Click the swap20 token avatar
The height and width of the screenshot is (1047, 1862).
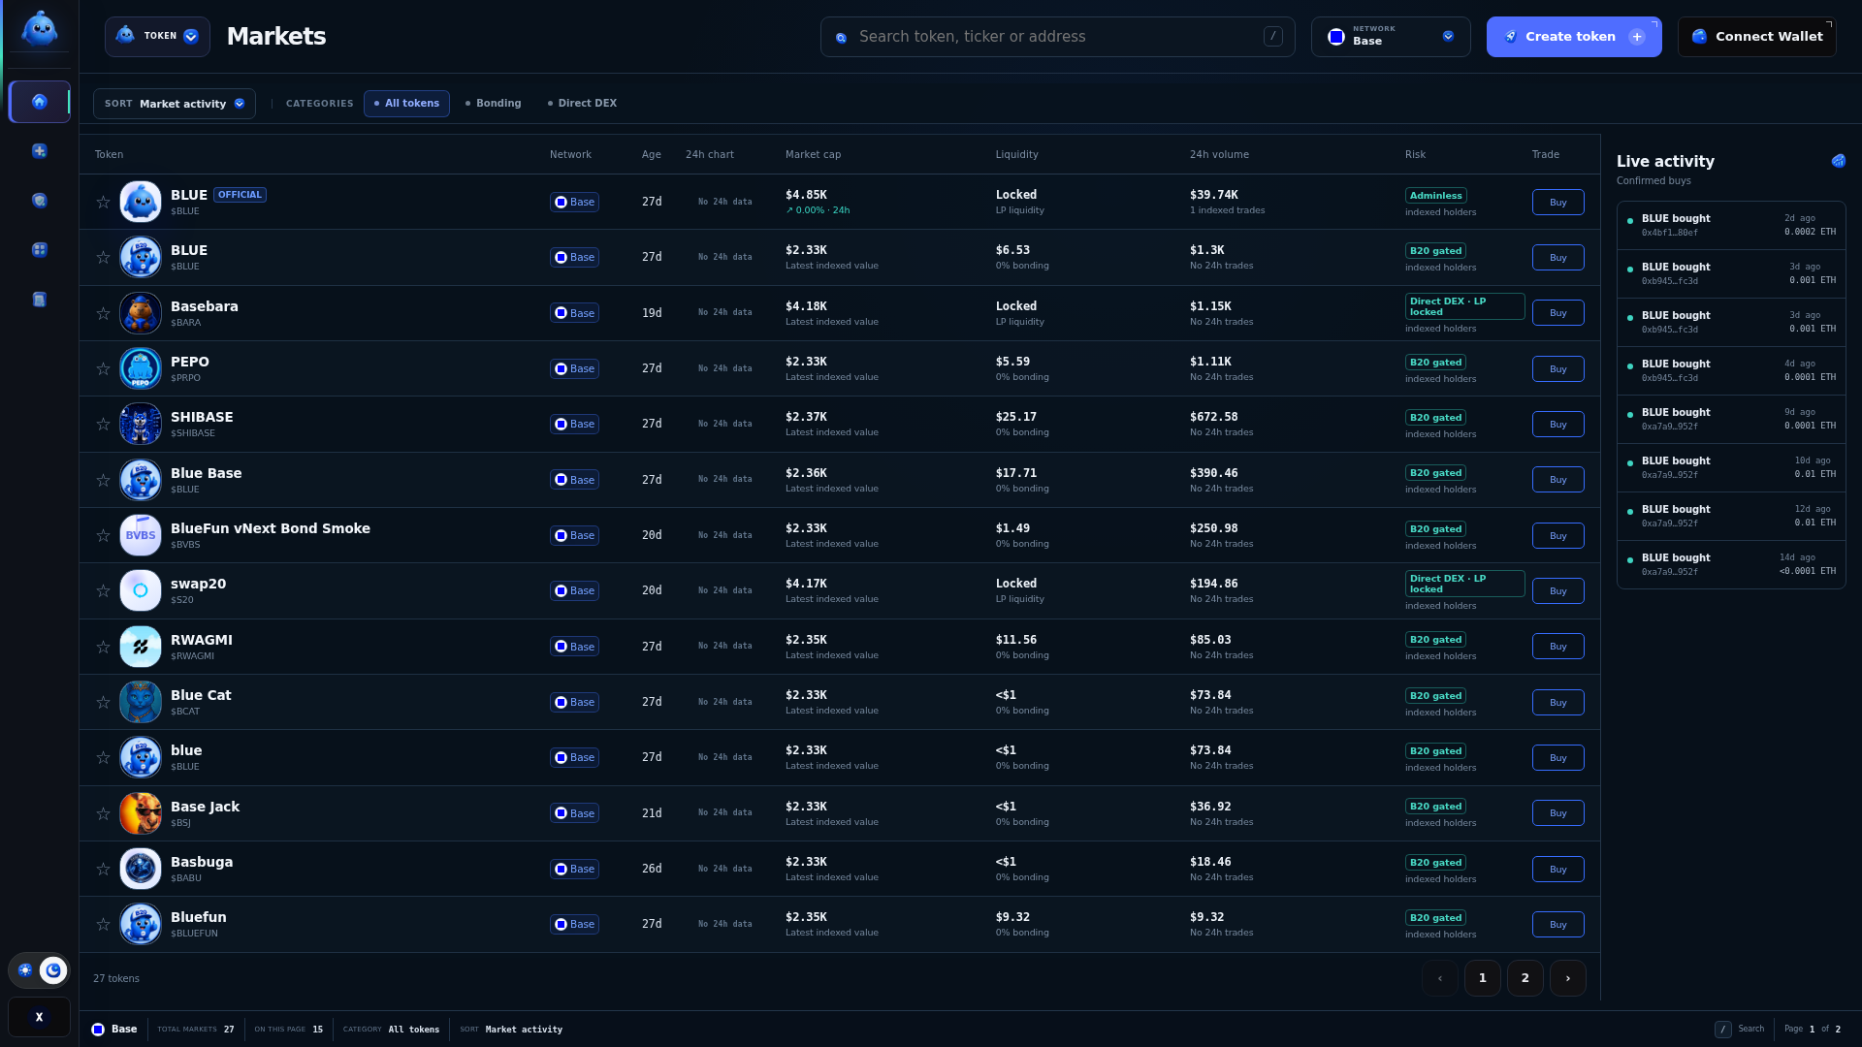click(141, 590)
